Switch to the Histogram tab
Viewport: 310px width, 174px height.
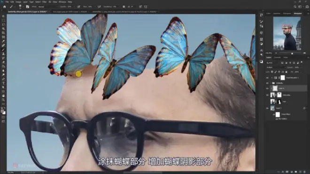pos(287,14)
